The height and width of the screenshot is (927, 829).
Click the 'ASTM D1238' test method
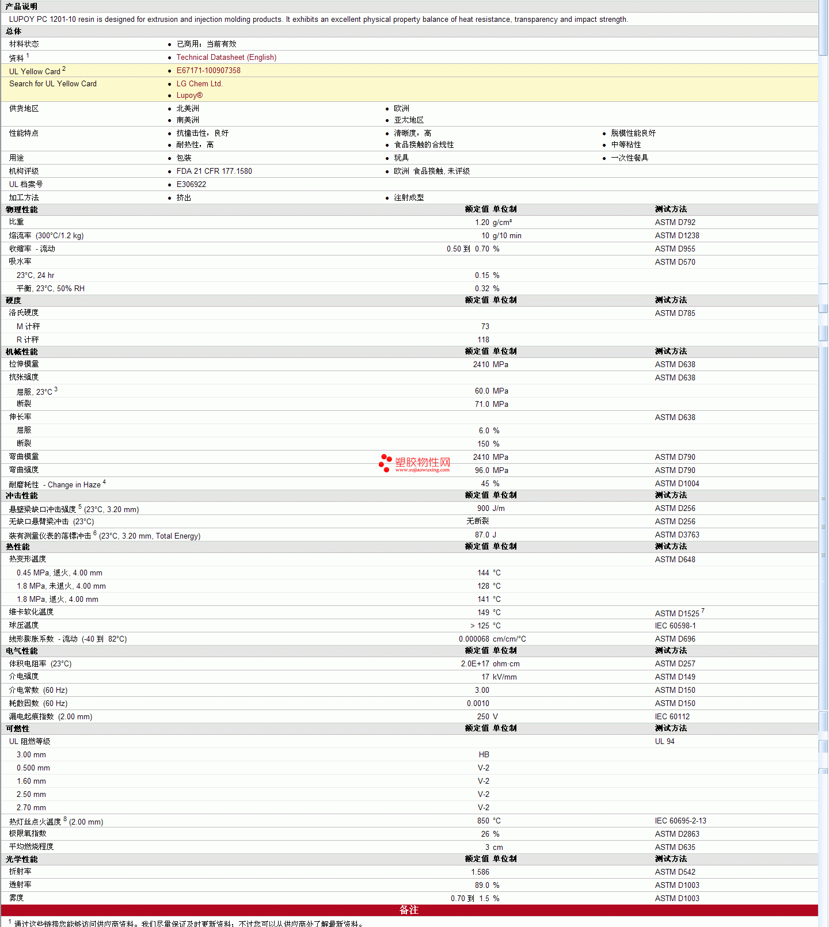point(677,236)
